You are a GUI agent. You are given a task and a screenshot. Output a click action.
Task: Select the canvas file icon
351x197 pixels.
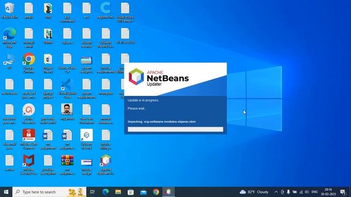9,163
